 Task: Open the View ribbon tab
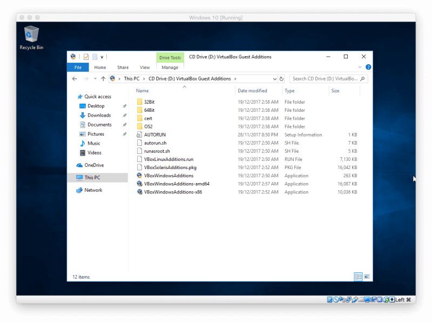coord(145,68)
